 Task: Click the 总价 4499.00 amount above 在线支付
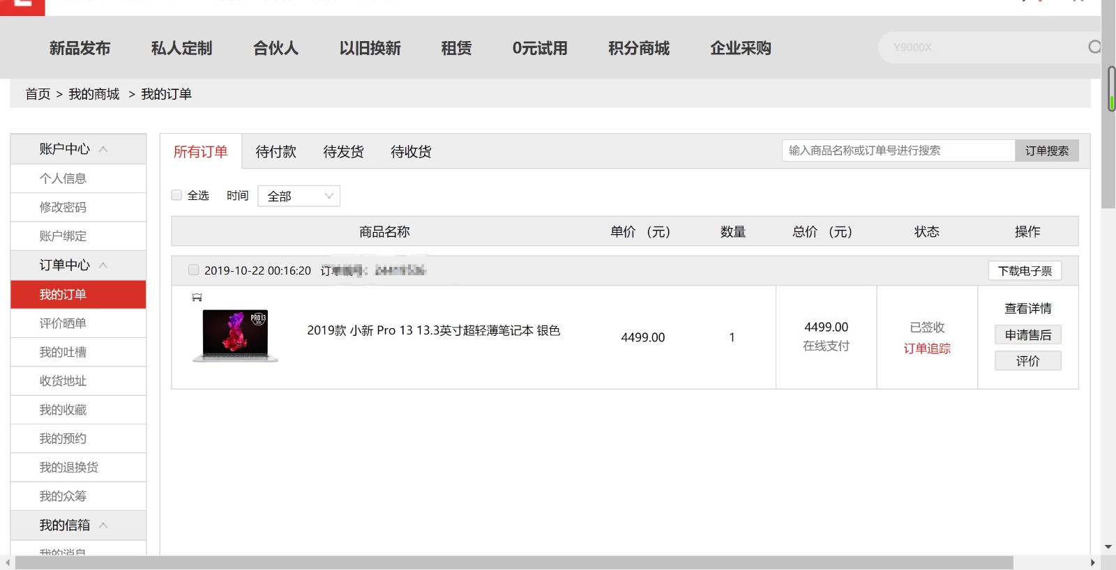click(826, 327)
